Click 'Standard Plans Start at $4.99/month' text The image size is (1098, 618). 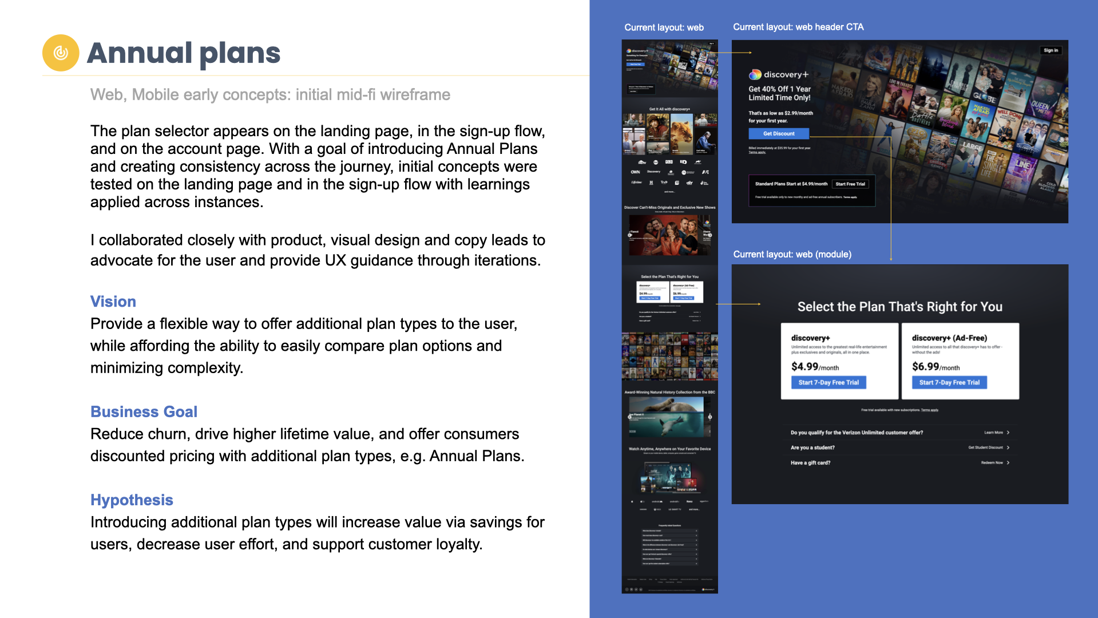tap(791, 184)
